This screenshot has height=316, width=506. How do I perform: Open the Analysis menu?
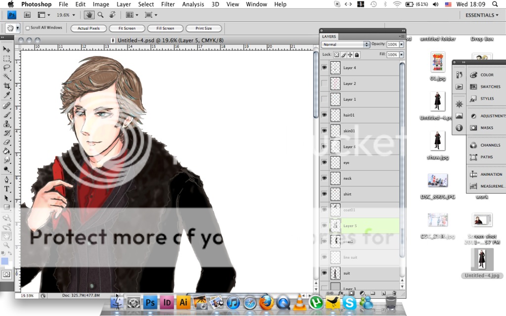tap(193, 4)
